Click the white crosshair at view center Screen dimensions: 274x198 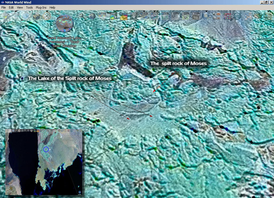coord(137,104)
